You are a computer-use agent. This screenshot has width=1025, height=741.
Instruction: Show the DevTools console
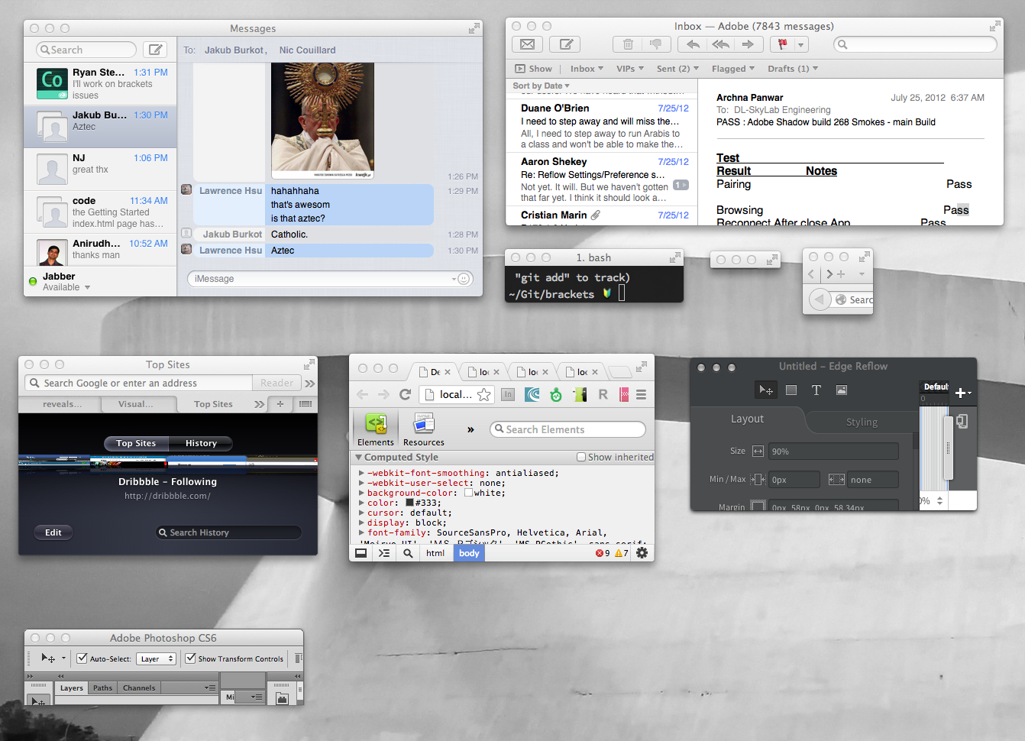click(x=384, y=553)
